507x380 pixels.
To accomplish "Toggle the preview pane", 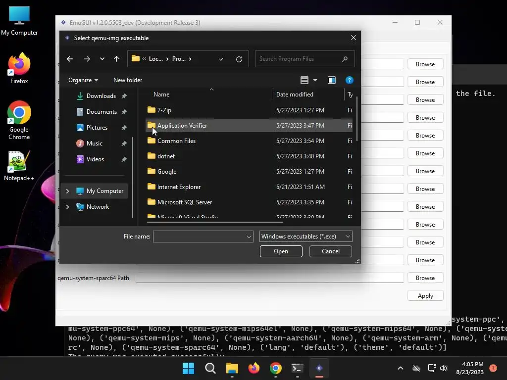I will pos(331,80).
